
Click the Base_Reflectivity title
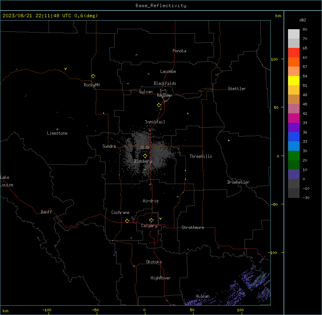click(x=161, y=6)
